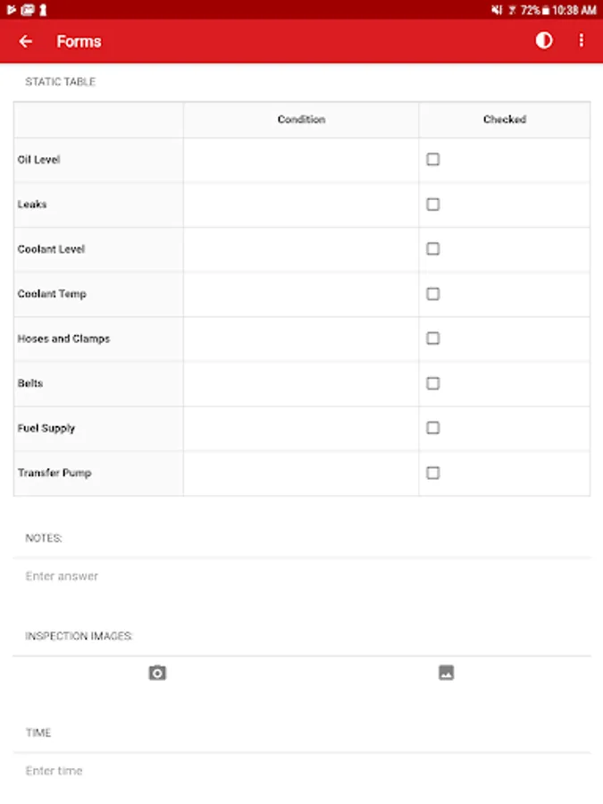Tick the Leaks checkbox
603x804 pixels.
tap(433, 205)
